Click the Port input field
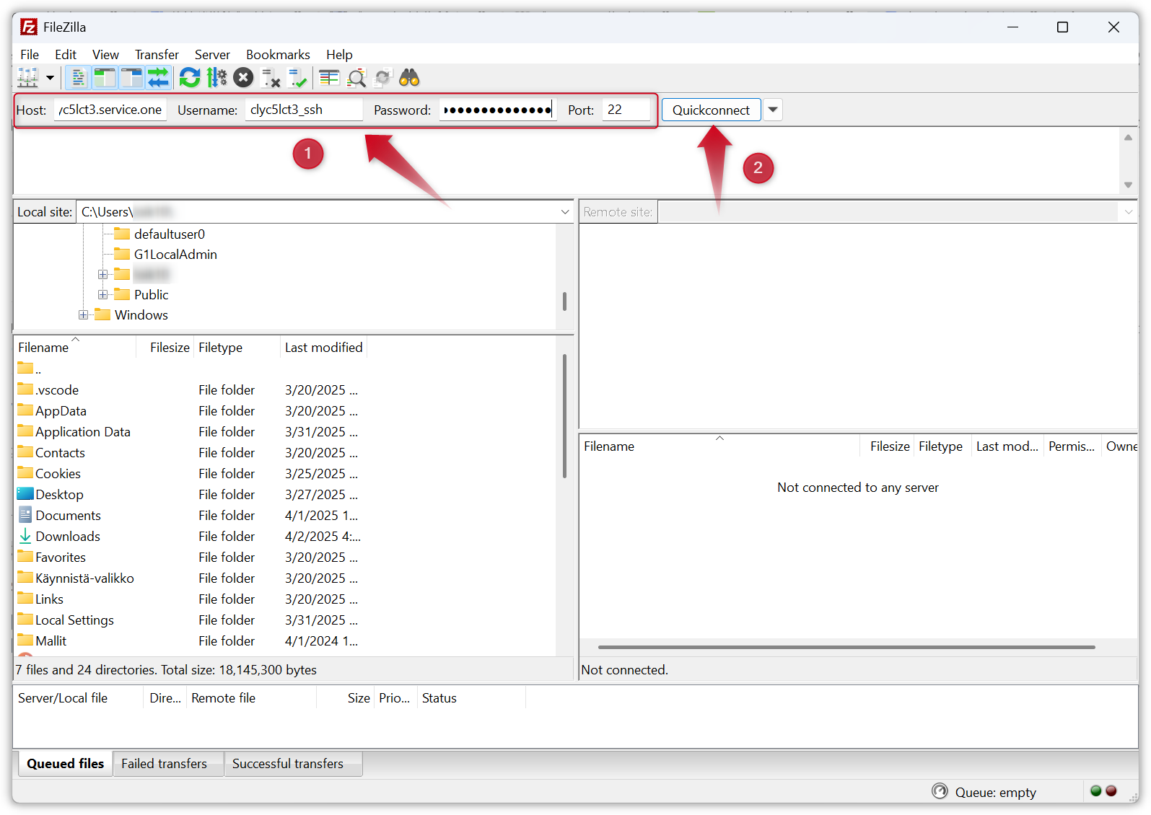The image size is (1151, 815). pos(626,110)
